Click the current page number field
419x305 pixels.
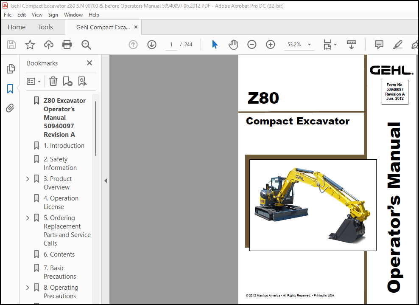[171, 45]
